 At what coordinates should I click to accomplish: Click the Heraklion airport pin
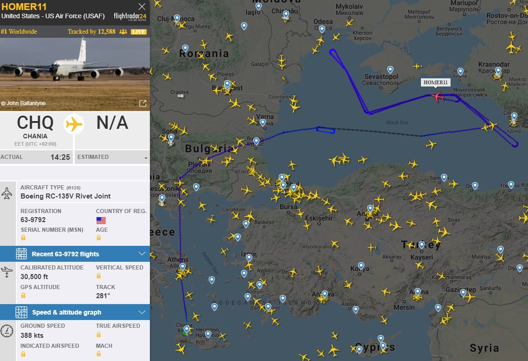click(208, 334)
